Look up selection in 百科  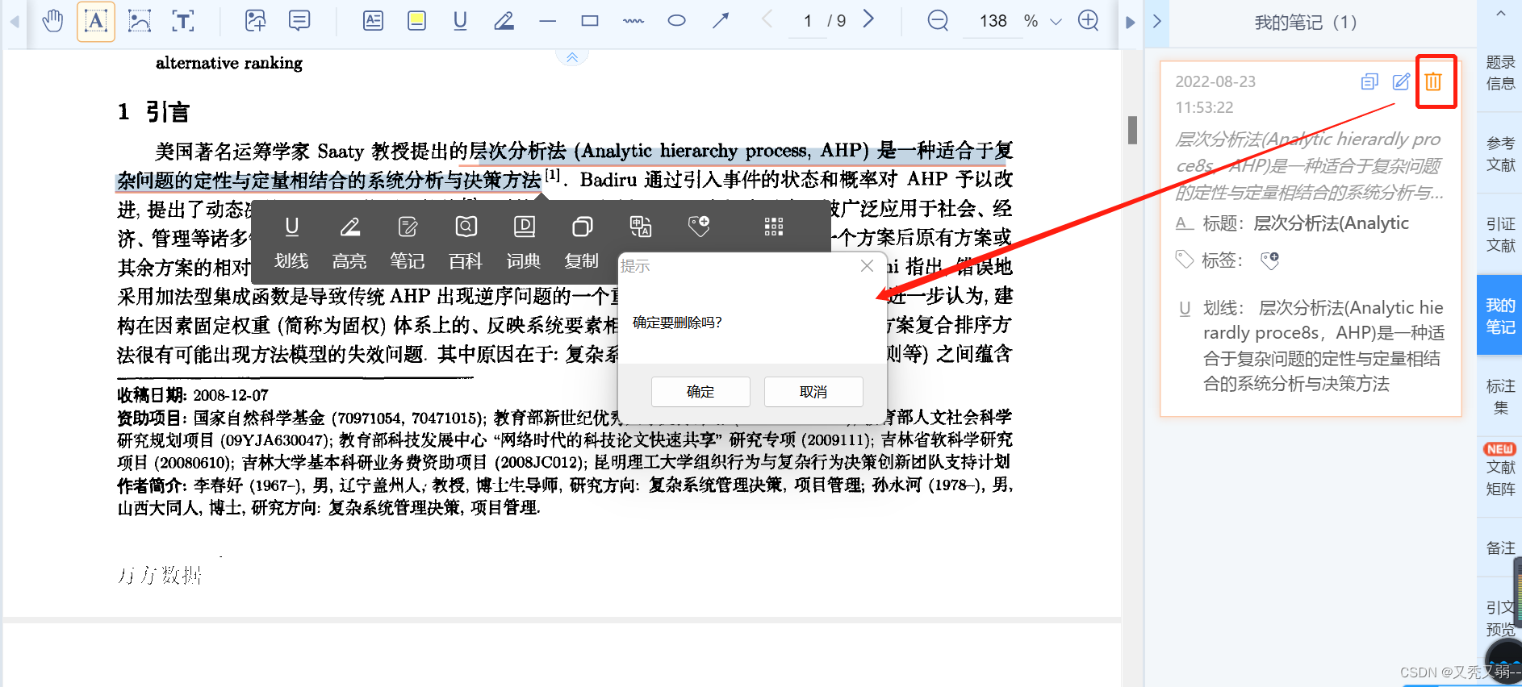pos(466,241)
